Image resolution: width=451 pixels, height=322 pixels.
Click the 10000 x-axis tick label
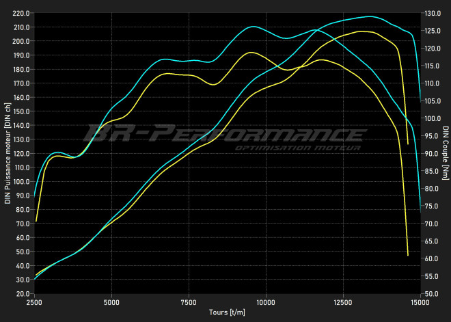(266, 301)
